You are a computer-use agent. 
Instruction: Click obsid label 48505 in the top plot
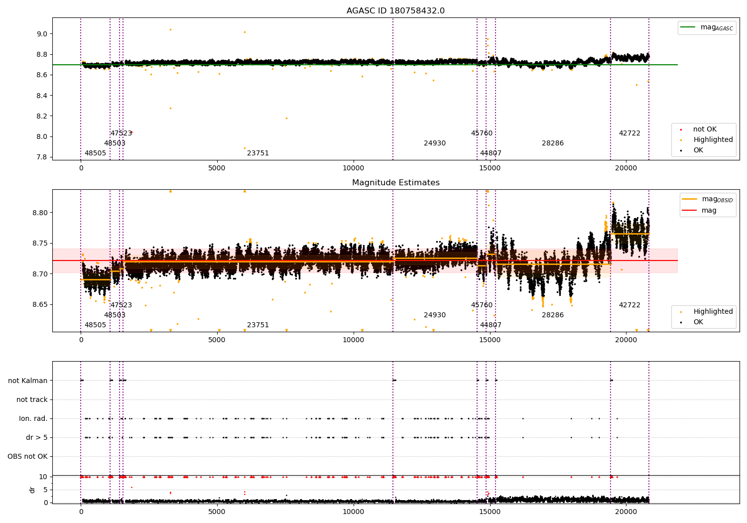95,153
